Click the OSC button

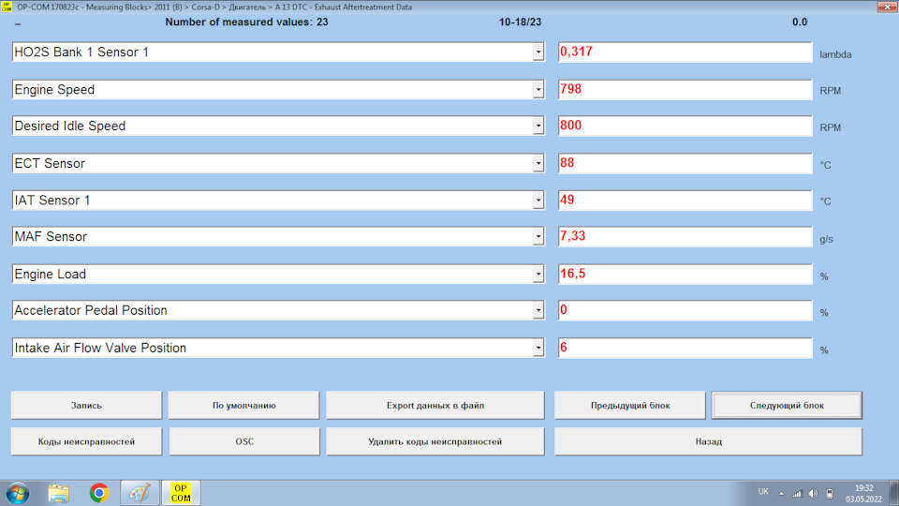pos(244,441)
